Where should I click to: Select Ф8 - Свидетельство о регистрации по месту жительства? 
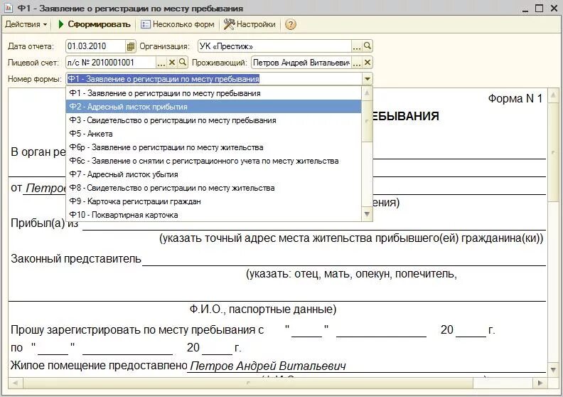pos(214,188)
